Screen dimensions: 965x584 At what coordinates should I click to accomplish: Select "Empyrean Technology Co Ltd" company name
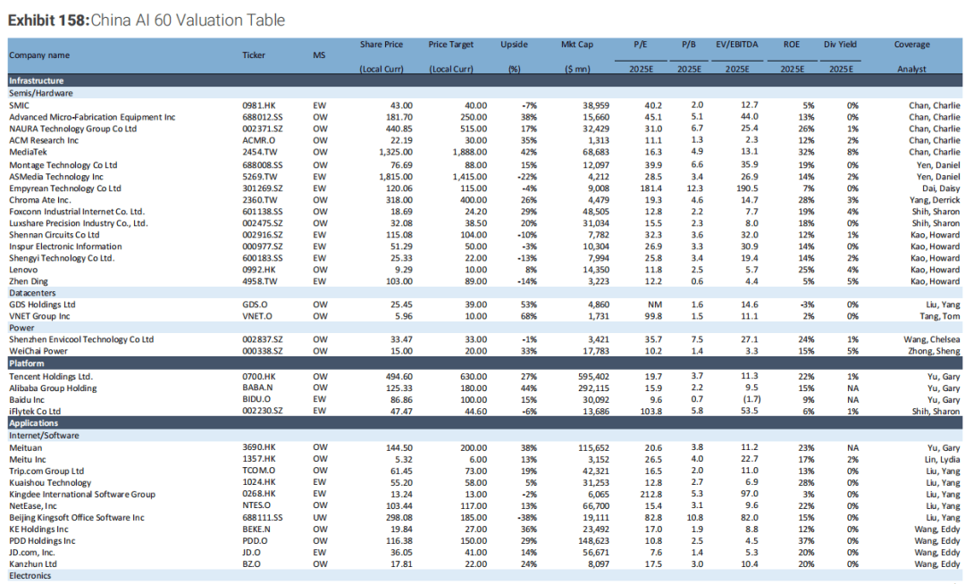tap(64, 188)
